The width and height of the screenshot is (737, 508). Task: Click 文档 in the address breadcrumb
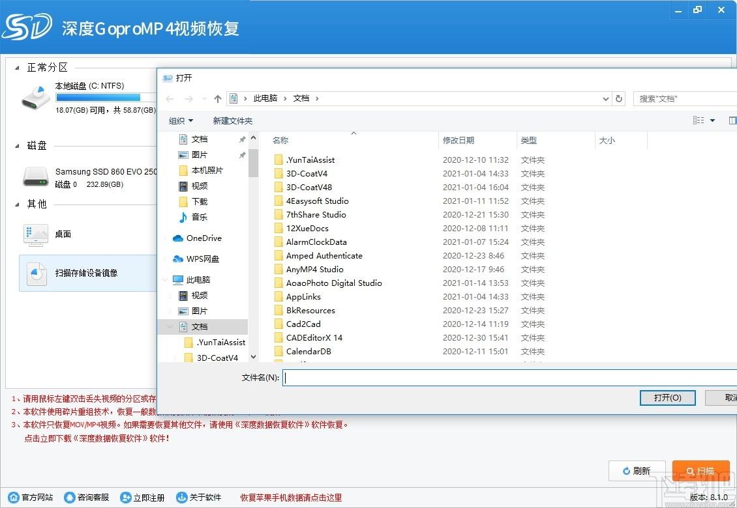pyautogui.click(x=301, y=98)
